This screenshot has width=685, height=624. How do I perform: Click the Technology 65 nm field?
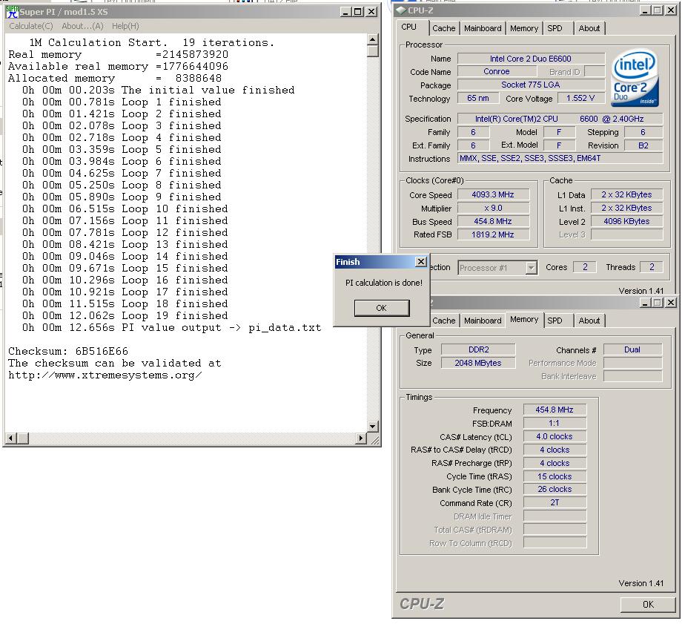tap(478, 99)
